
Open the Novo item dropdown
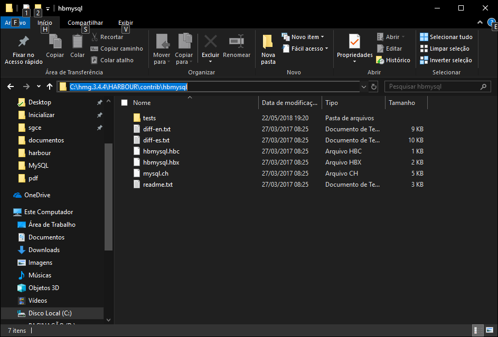(x=307, y=37)
